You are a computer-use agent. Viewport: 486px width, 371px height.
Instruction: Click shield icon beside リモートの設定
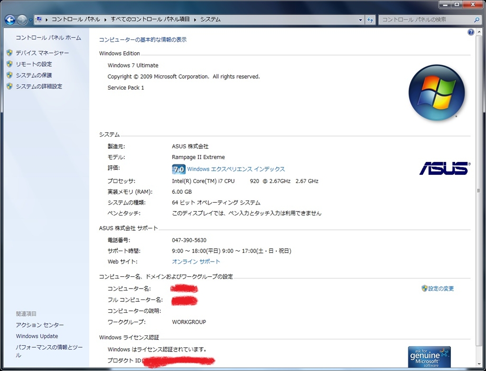pyautogui.click(x=9, y=64)
